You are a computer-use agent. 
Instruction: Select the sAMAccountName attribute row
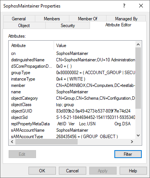(x=72, y=130)
